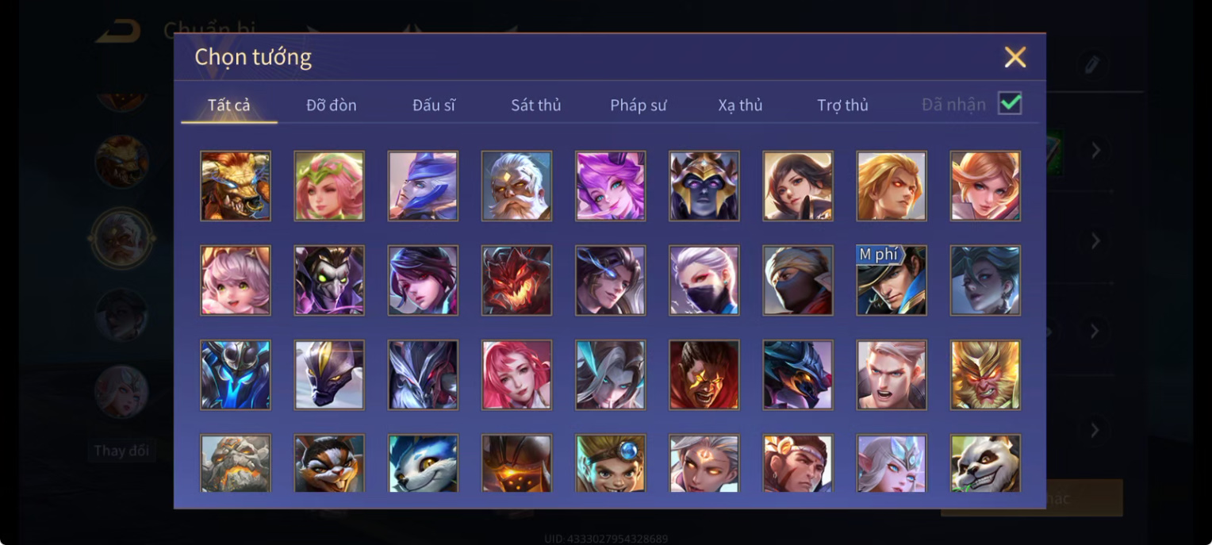Switch to the Đỡ đòn tab
Screen dimensions: 1212x545
(332, 105)
